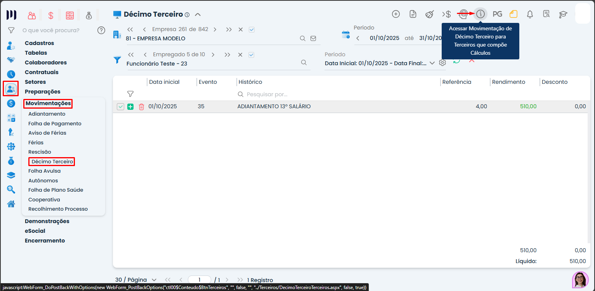Open Autônomos under Movimentações
This screenshot has height=291, width=595.
point(43,180)
